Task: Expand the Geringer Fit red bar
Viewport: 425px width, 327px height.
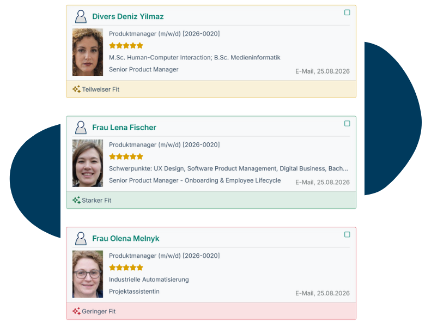Action: [211, 311]
